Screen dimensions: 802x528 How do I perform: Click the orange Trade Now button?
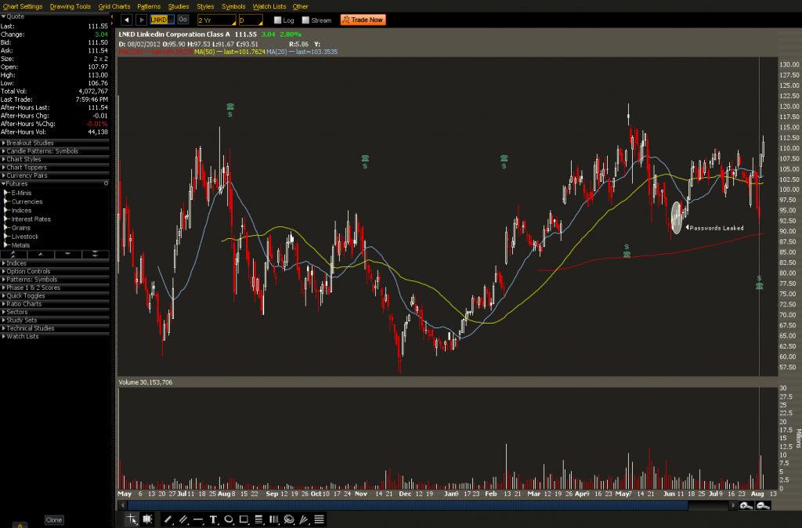[x=363, y=20]
